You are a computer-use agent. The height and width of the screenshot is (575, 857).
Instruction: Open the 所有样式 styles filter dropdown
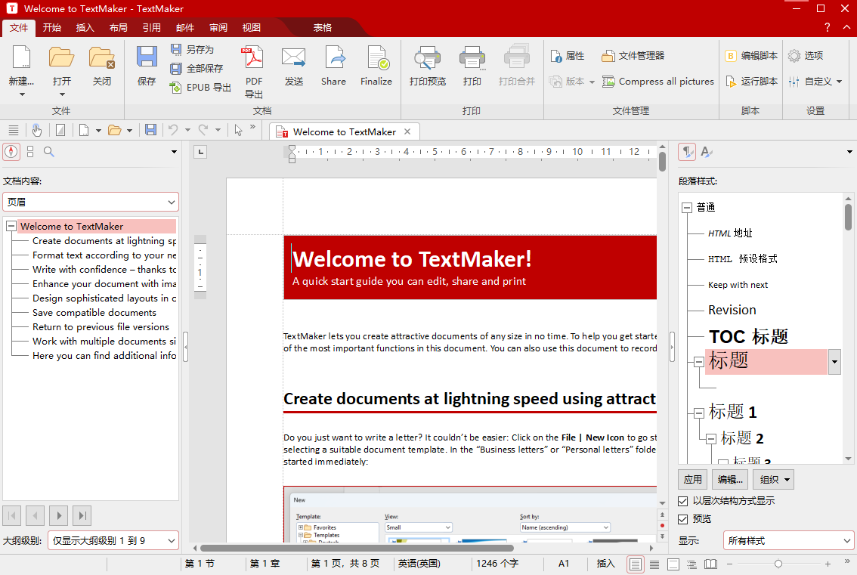click(x=788, y=540)
